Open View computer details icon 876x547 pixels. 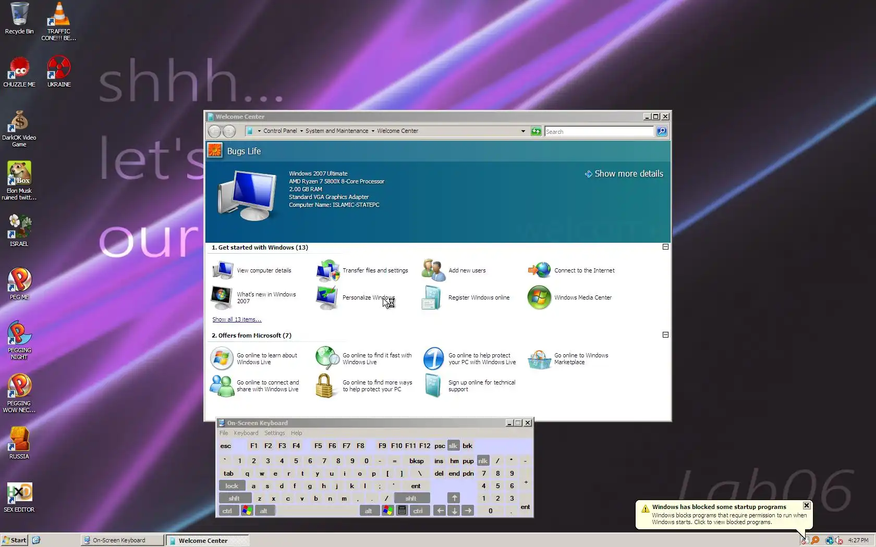(x=223, y=270)
